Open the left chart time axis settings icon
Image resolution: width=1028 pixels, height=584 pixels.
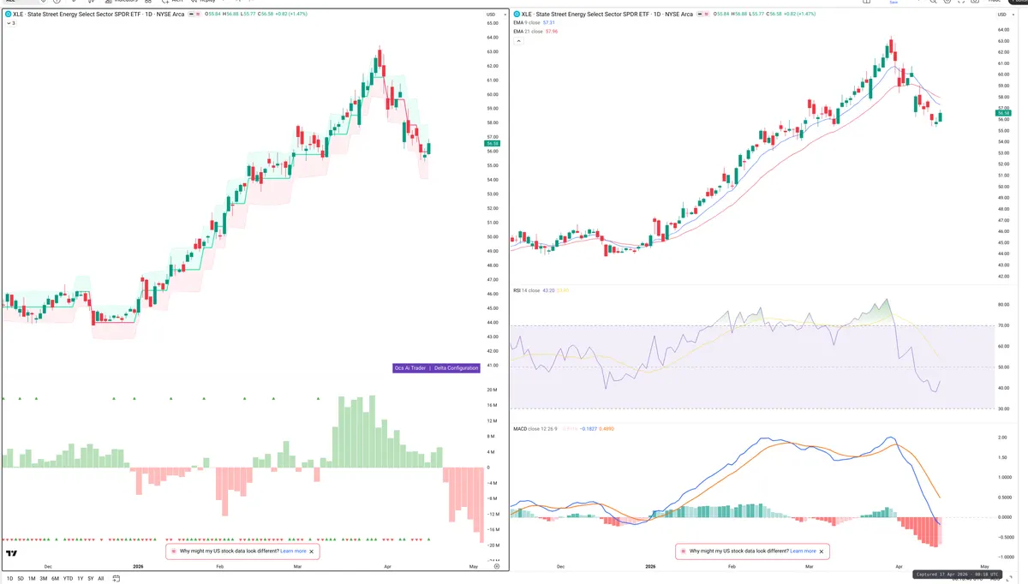[x=497, y=566]
